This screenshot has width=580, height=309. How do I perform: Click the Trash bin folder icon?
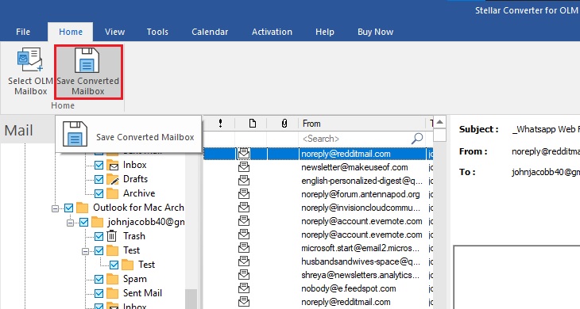tap(112, 236)
